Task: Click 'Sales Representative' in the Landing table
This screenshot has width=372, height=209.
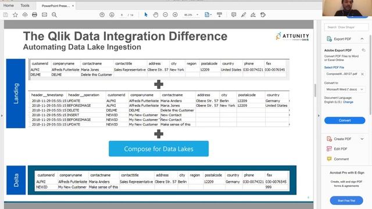Action: (x=130, y=70)
